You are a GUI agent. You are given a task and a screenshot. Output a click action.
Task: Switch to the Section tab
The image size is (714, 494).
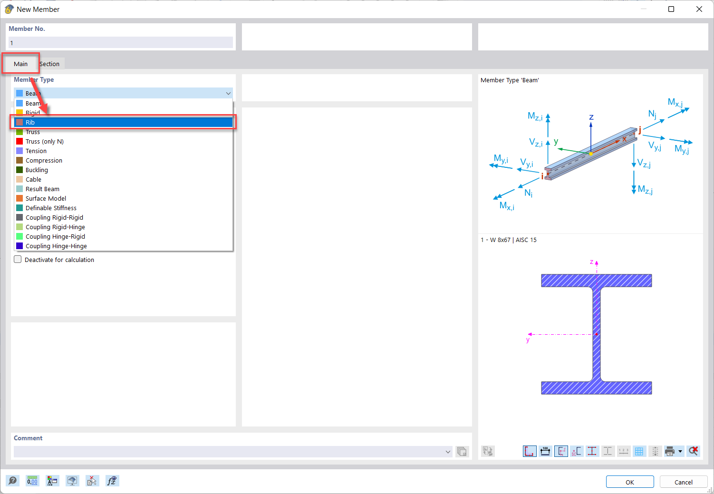click(x=49, y=63)
